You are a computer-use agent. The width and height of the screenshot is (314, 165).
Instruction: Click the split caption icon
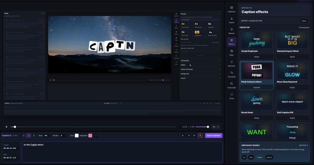point(194,135)
